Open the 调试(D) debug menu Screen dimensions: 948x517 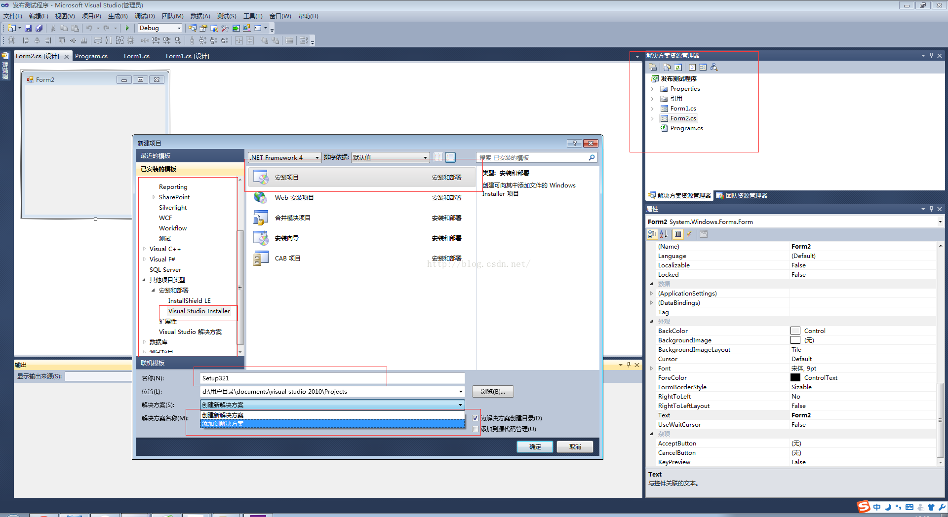click(145, 16)
